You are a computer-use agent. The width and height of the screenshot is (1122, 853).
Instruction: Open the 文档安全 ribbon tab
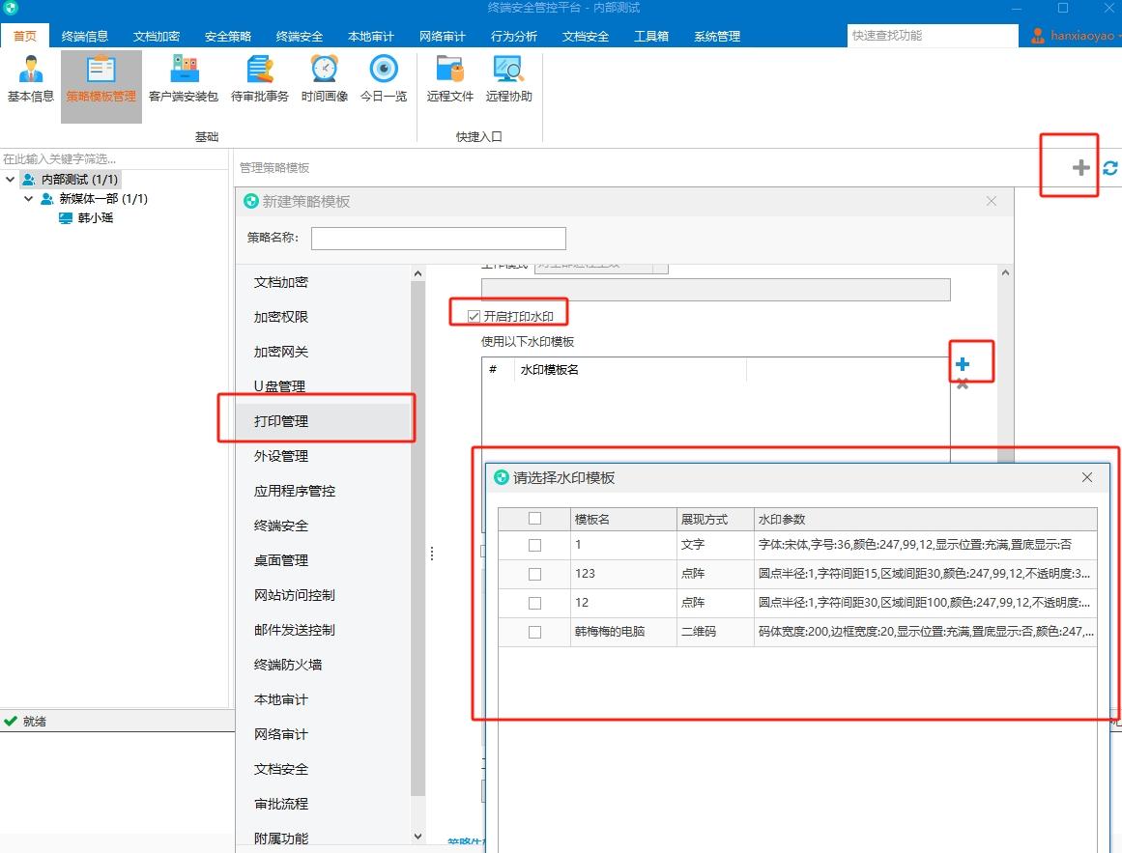pyautogui.click(x=586, y=36)
